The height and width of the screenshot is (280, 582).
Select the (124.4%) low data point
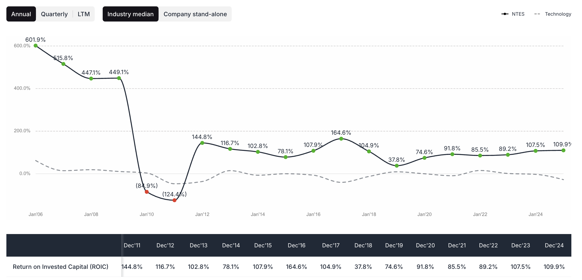tap(174, 200)
